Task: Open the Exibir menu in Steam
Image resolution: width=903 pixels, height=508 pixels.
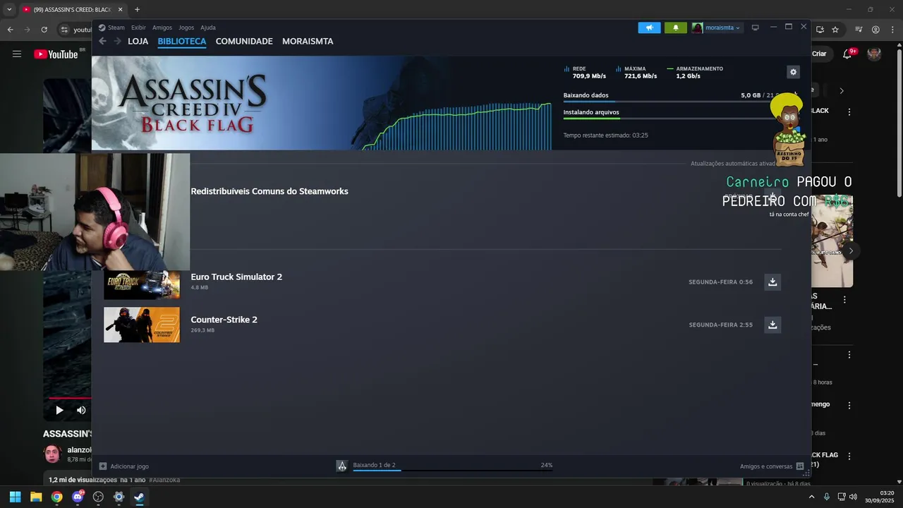Action: coord(138,28)
